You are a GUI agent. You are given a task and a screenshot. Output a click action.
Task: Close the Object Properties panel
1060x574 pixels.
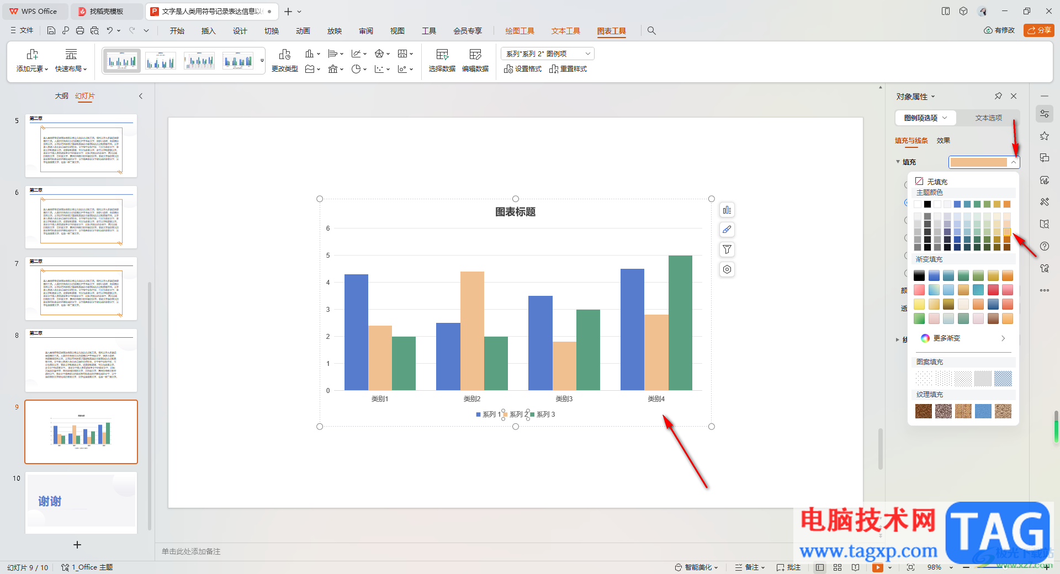click(1014, 96)
